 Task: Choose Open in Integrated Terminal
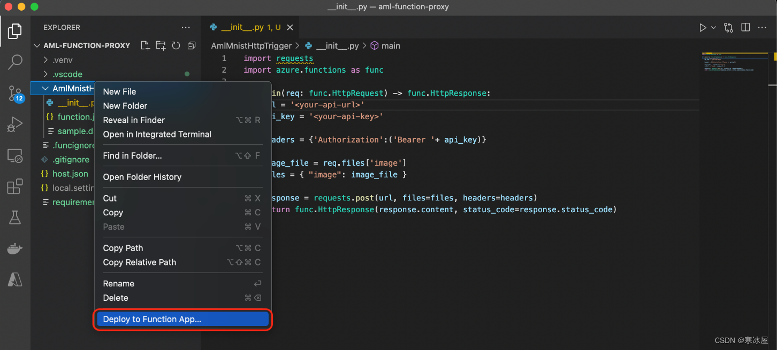[x=182, y=134]
